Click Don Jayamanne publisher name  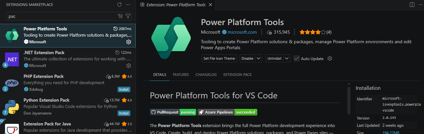(x=38, y=113)
